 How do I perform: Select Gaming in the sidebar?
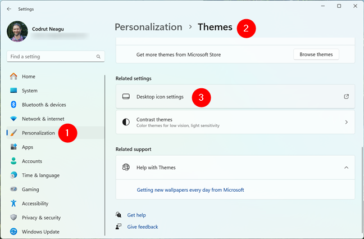(x=56, y=190)
